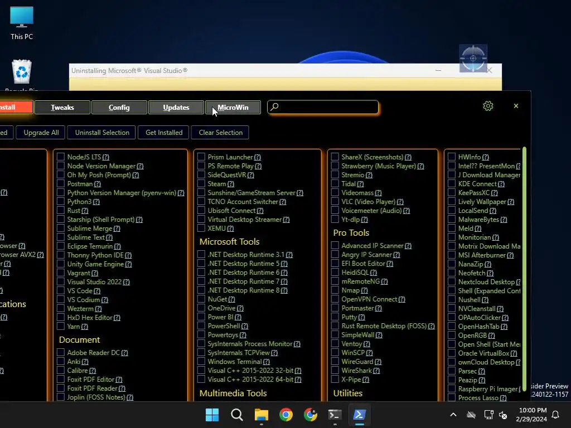Open muted volume tray icon
Screen dimensions: 571x428
coord(504,415)
